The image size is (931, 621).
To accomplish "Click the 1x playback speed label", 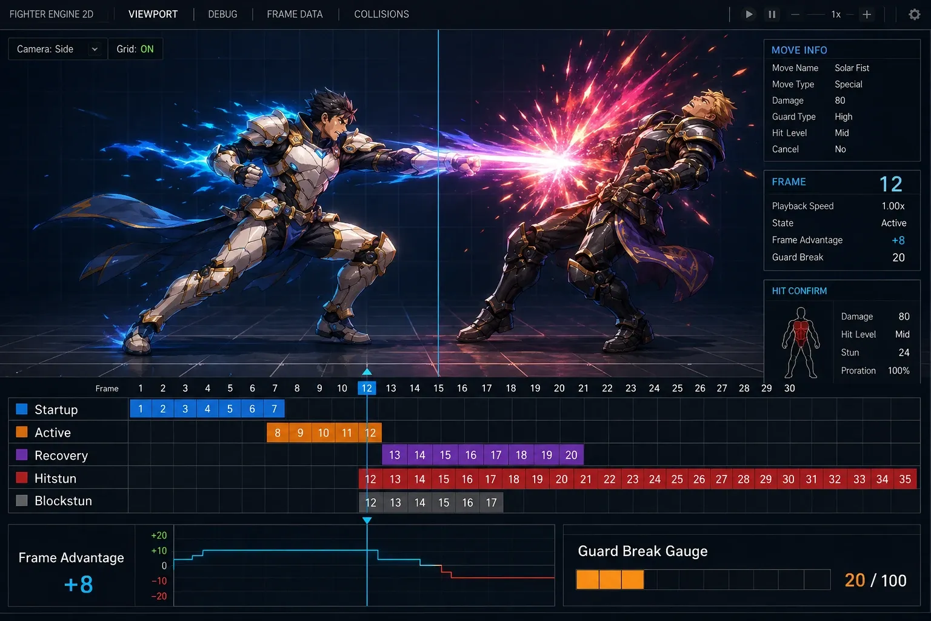I will (x=836, y=14).
